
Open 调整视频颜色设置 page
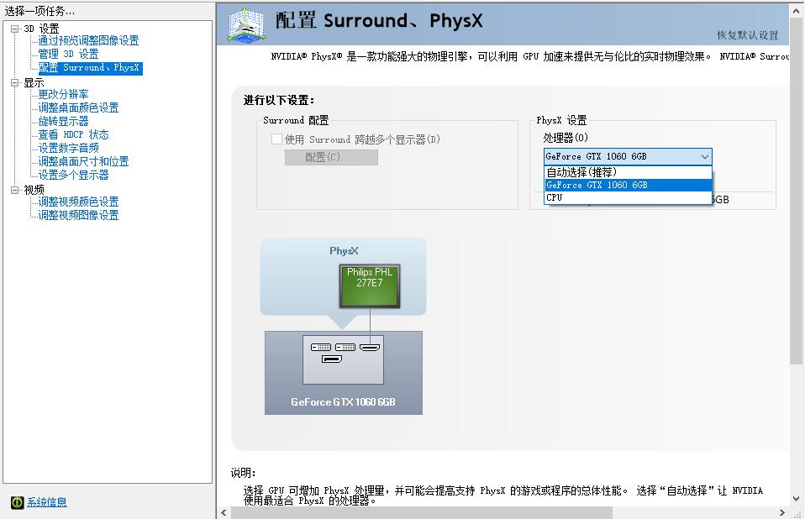78,202
